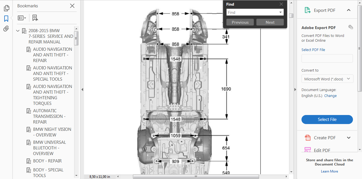362x179 pixels.
Task: Open the BODY - REPAIR bookmark
Action: (x=47, y=161)
